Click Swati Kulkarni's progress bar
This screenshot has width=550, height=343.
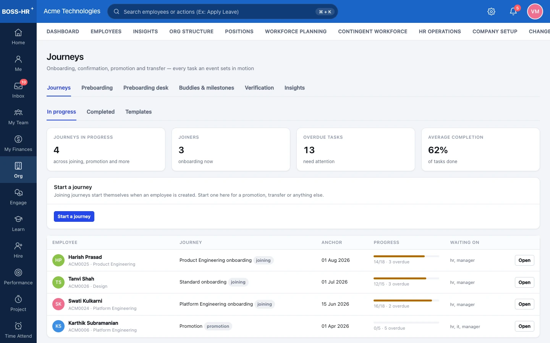[x=406, y=300]
